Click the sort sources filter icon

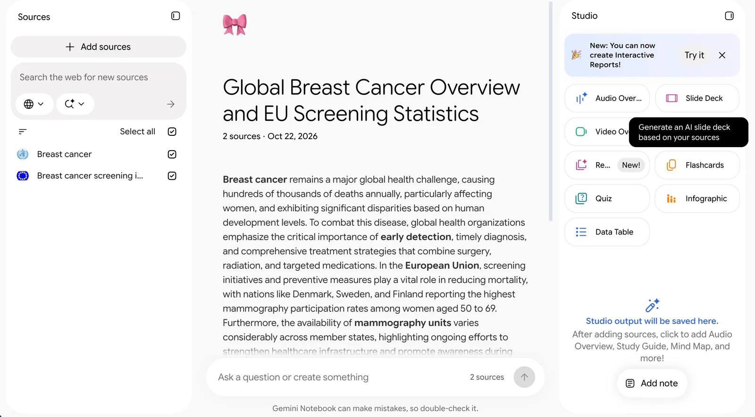click(x=23, y=132)
